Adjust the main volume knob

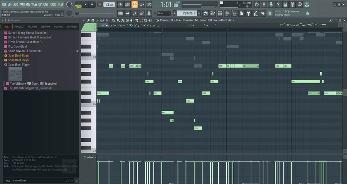tap(69, 4)
